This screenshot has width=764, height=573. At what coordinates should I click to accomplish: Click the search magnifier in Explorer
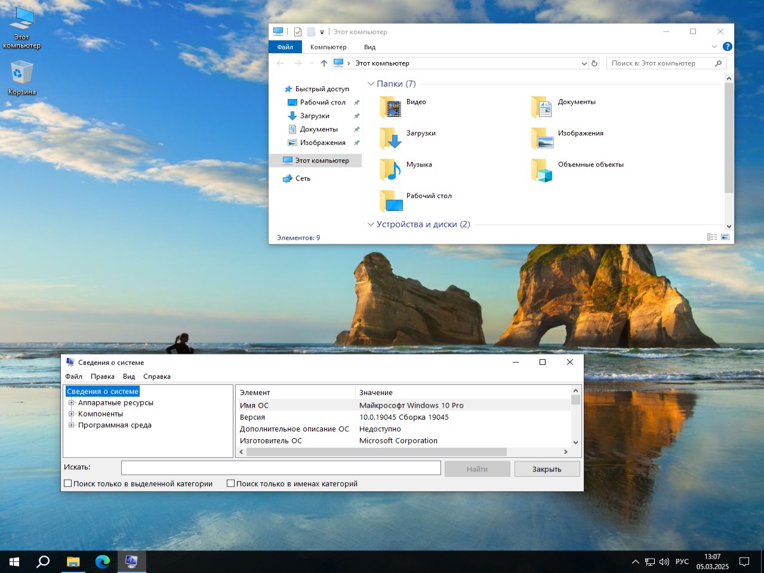(x=718, y=63)
